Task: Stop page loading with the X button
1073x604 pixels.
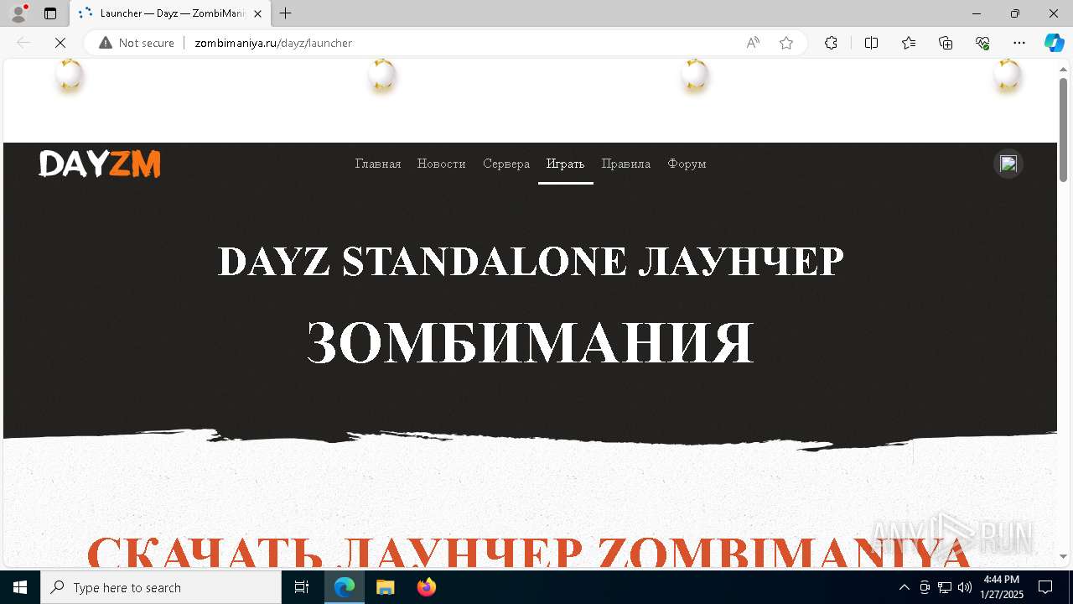Action: (x=60, y=43)
